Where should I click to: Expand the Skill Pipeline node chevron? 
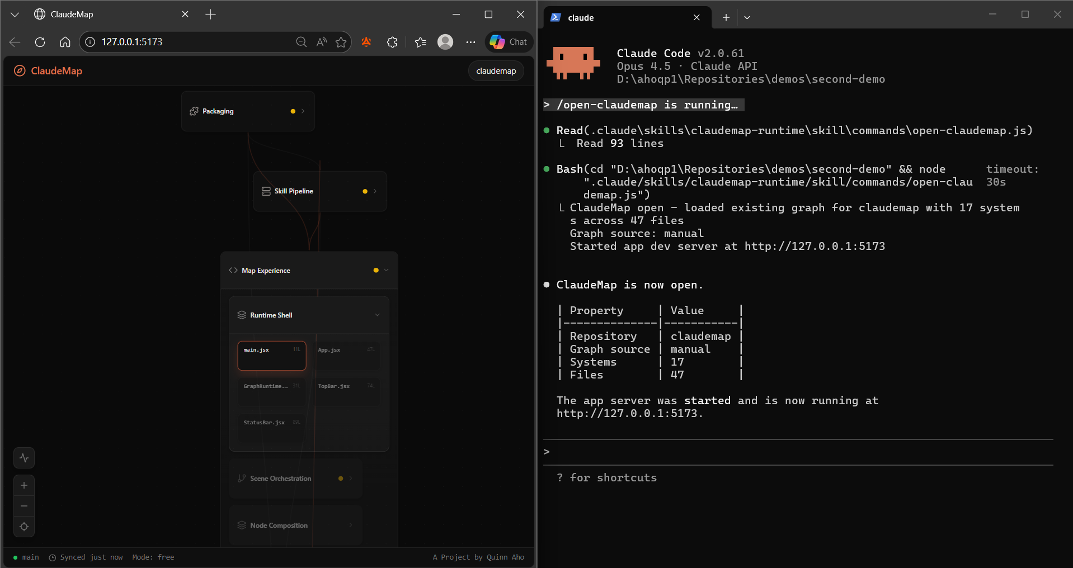coord(375,191)
